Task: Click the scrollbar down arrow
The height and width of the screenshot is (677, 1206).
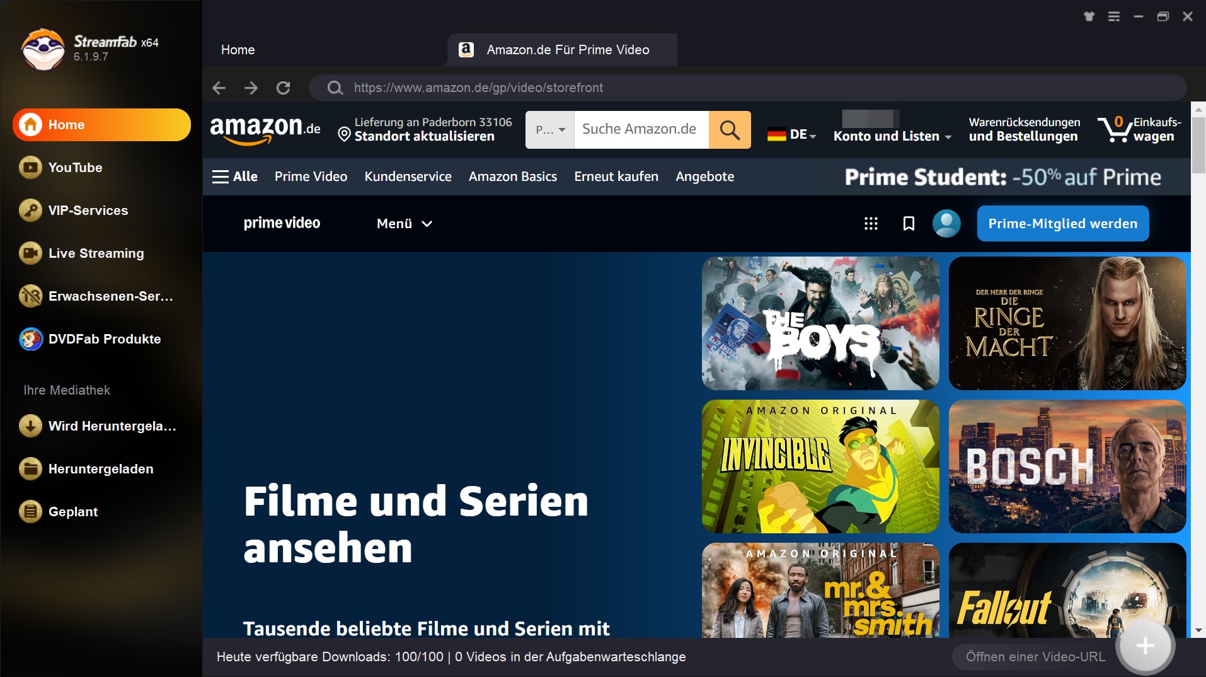Action: [x=1198, y=630]
